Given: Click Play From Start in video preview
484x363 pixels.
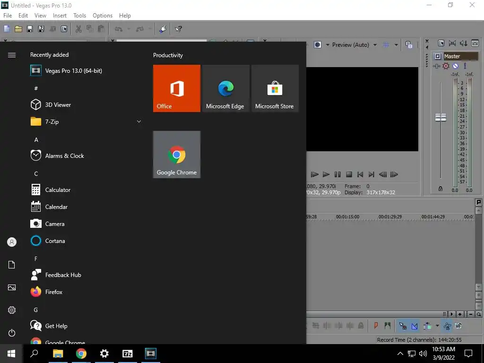Looking at the screenshot, I should [314, 174].
